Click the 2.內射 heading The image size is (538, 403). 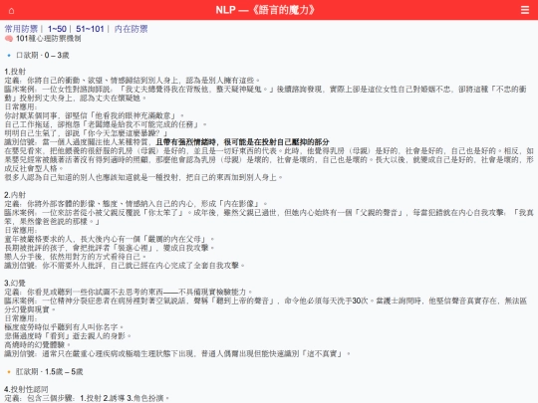click(15, 195)
